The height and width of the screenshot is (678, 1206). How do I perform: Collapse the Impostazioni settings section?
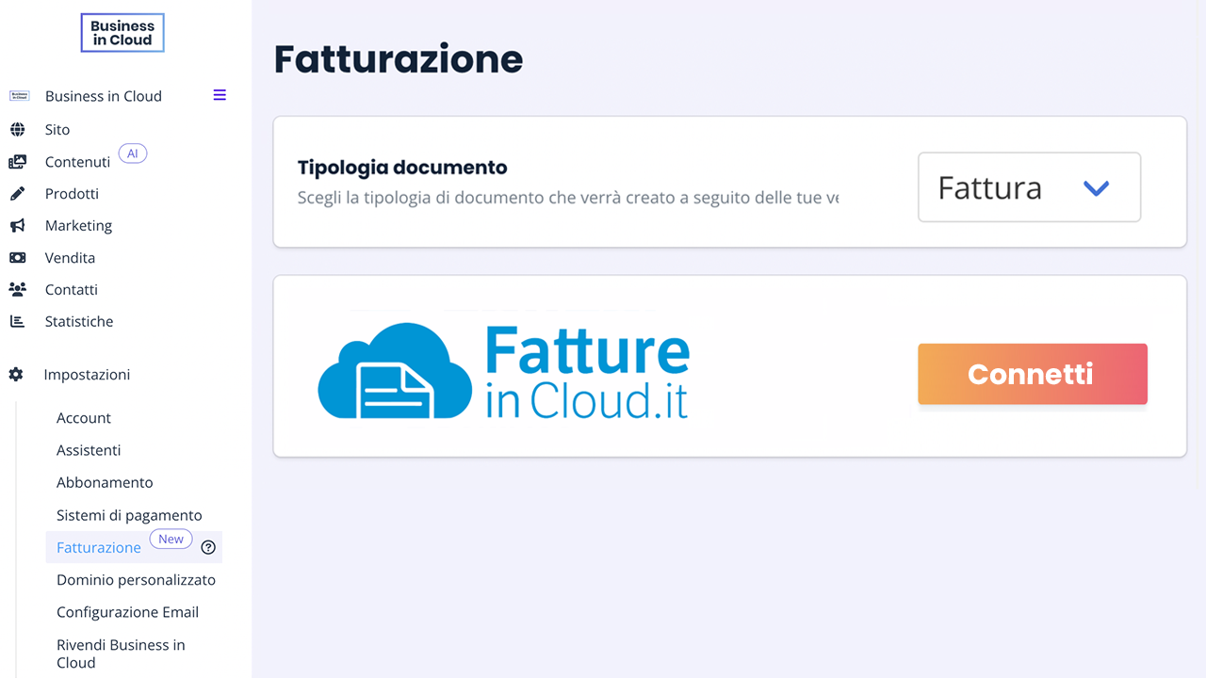87,375
